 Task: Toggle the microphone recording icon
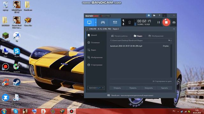click(x=123, y=24)
